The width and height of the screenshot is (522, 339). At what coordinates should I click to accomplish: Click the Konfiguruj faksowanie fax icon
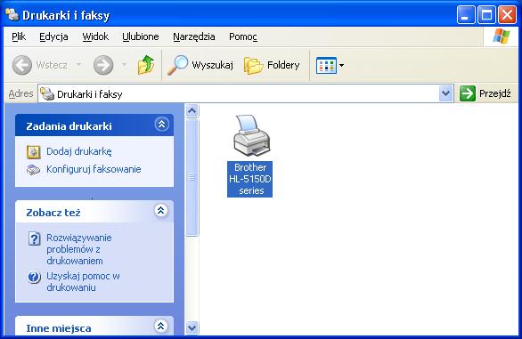click(x=33, y=169)
